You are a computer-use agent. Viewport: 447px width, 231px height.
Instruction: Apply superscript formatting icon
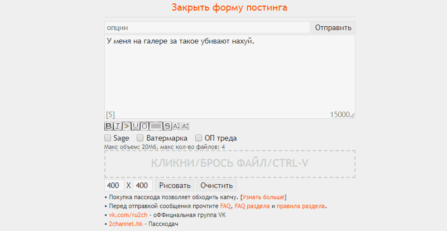click(176, 126)
